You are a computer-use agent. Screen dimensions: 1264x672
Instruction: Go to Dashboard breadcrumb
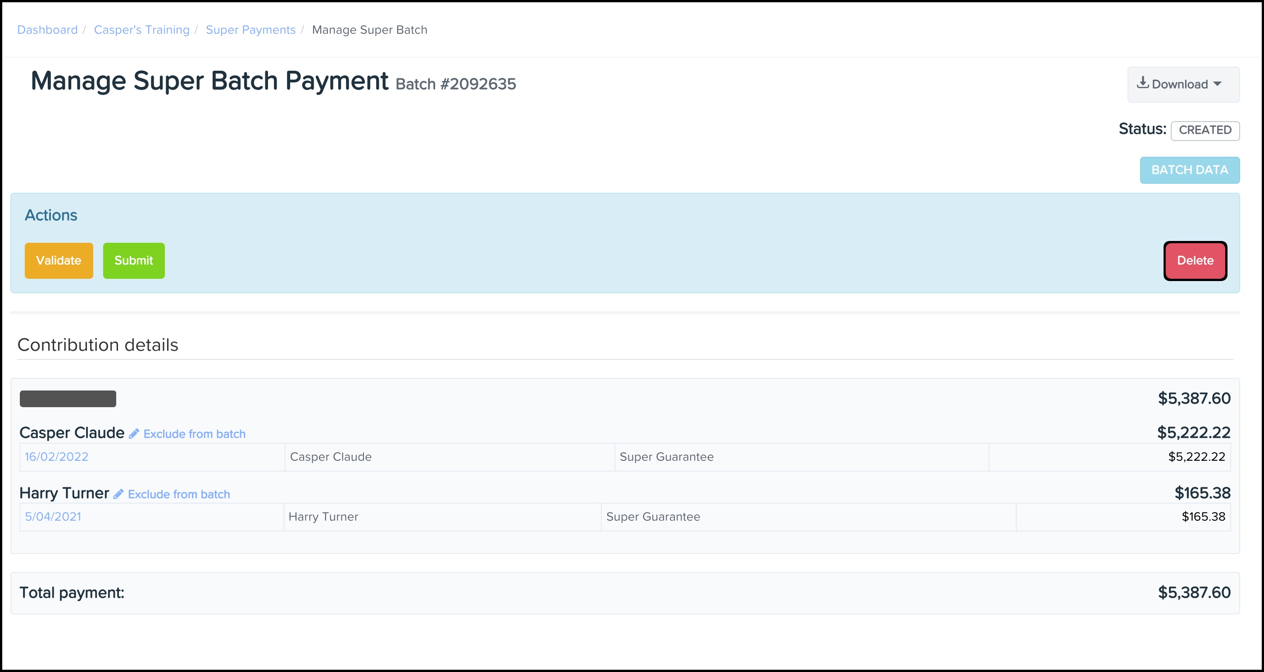pyautogui.click(x=47, y=30)
